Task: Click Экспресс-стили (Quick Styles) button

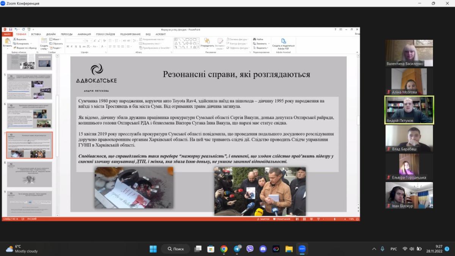Action: coord(220,43)
